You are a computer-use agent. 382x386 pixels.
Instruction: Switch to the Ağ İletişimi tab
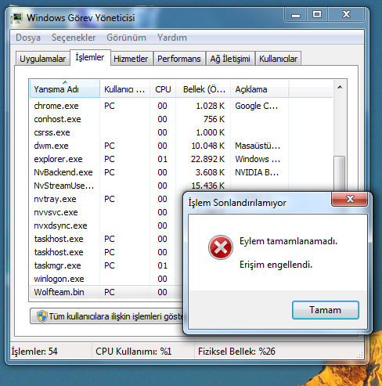[x=230, y=59]
